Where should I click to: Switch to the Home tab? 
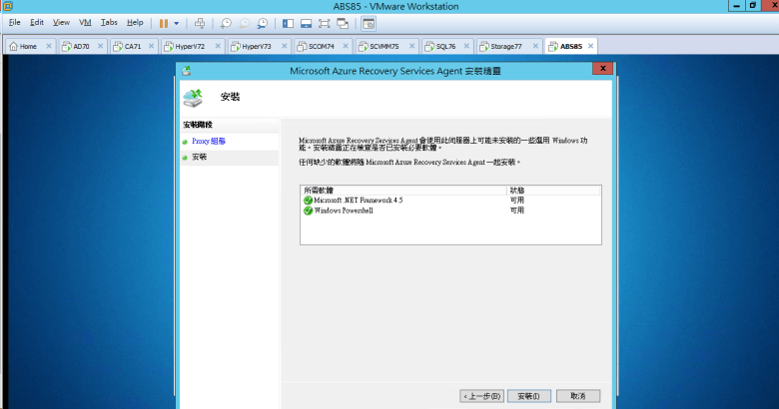pos(24,46)
